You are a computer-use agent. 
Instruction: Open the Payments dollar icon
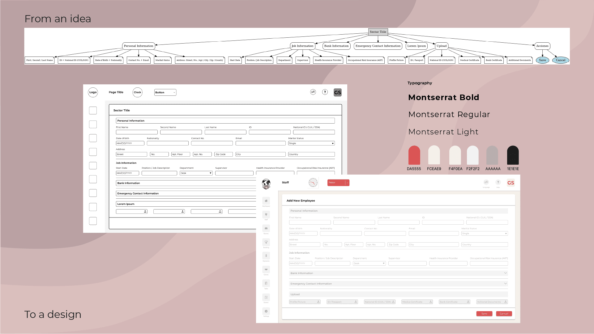pyautogui.click(x=266, y=256)
